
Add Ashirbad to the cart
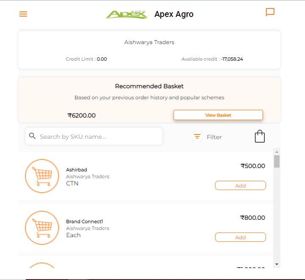point(240,185)
